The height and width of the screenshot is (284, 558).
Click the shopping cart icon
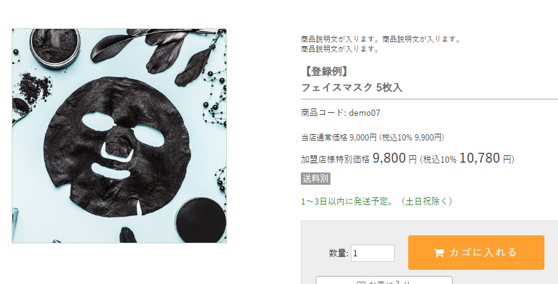438,253
